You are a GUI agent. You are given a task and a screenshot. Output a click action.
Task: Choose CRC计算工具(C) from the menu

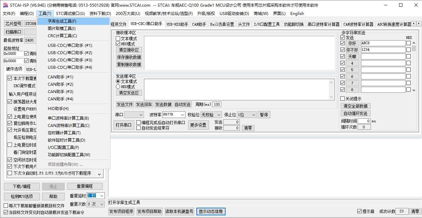point(73,36)
